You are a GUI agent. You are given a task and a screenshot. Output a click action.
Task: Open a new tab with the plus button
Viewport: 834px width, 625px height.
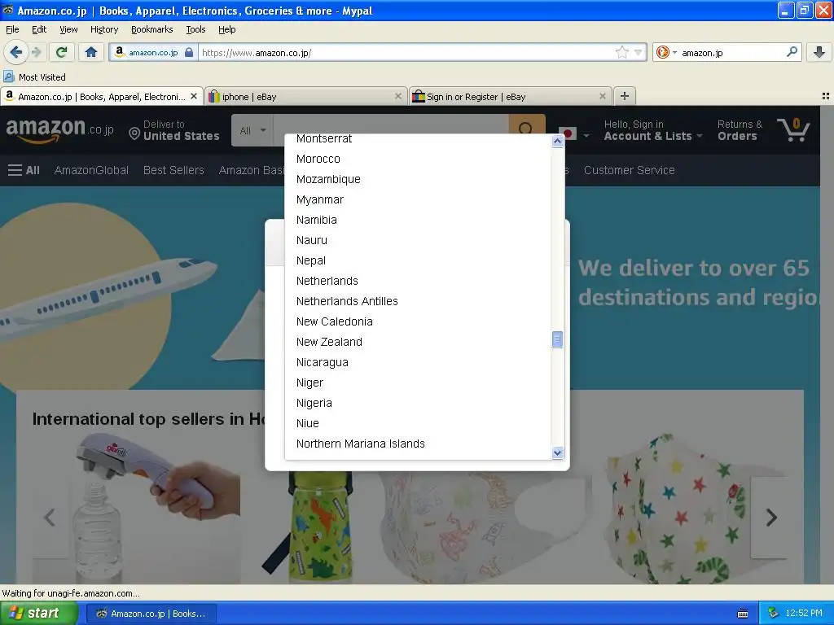[625, 96]
